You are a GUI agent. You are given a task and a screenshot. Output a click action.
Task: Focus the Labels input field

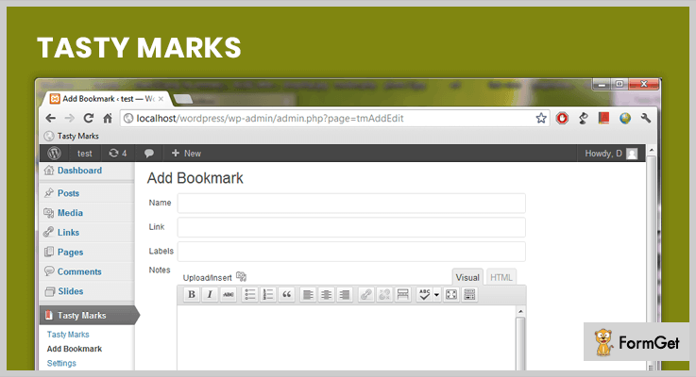351,252
